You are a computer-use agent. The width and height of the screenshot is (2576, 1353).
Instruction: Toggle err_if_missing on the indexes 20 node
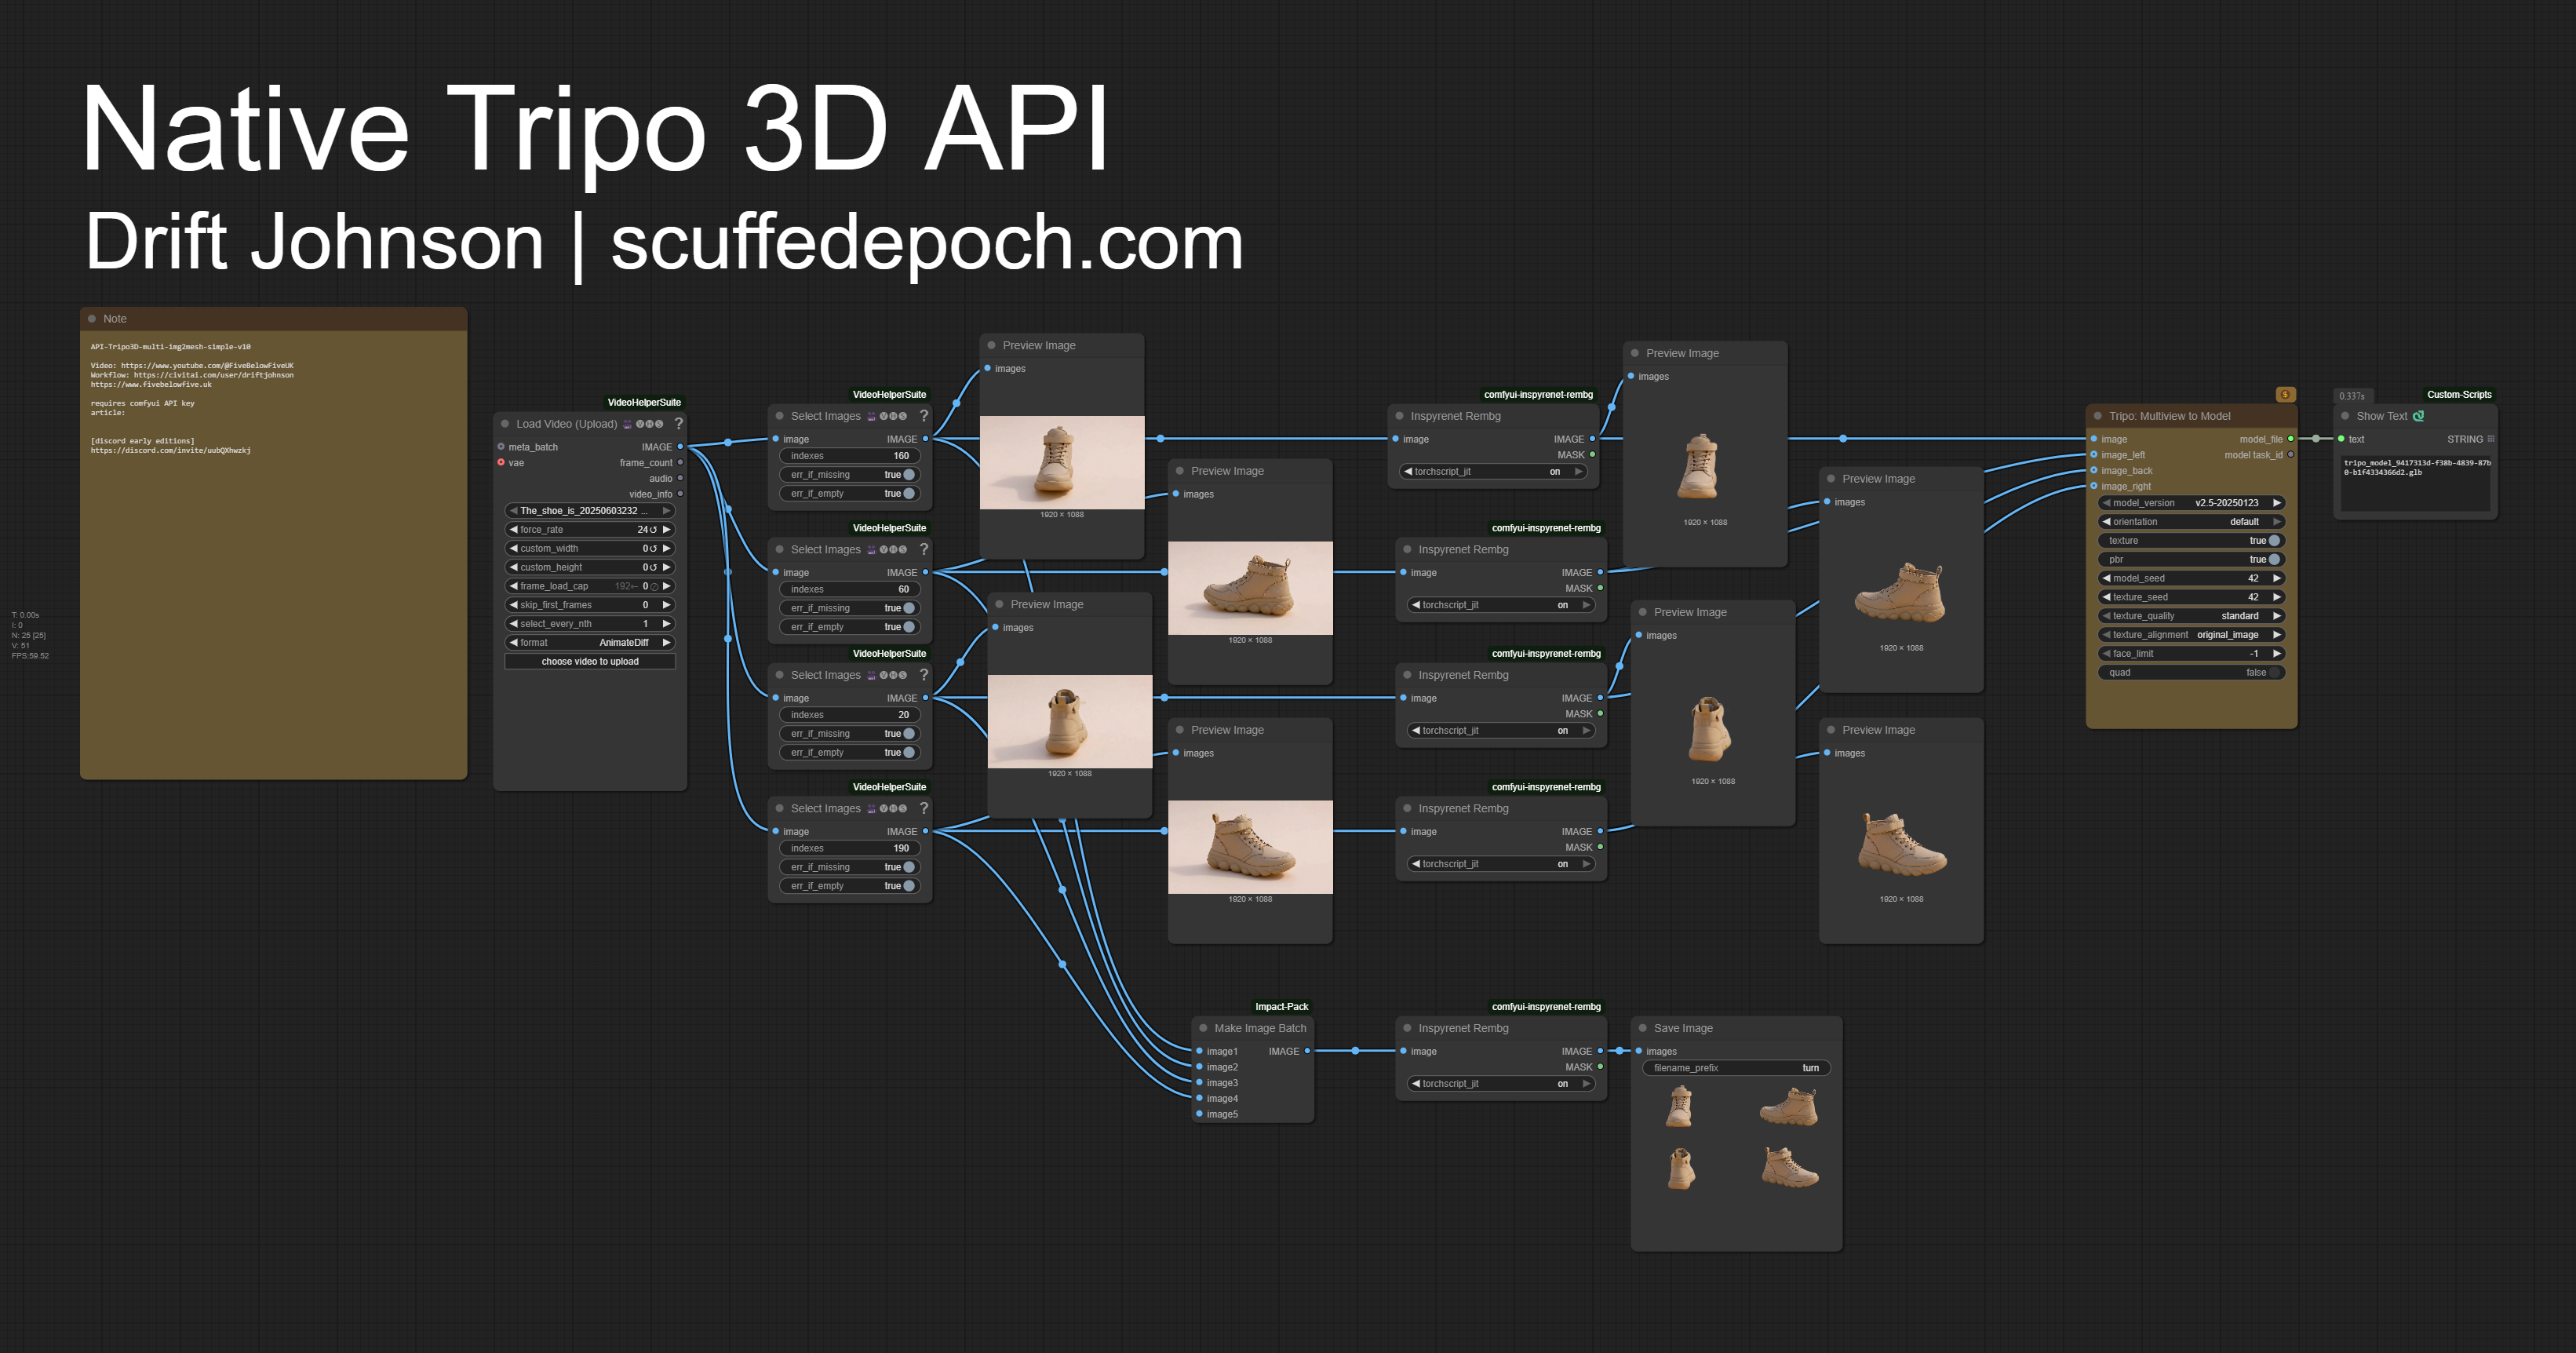(x=849, y=734)
